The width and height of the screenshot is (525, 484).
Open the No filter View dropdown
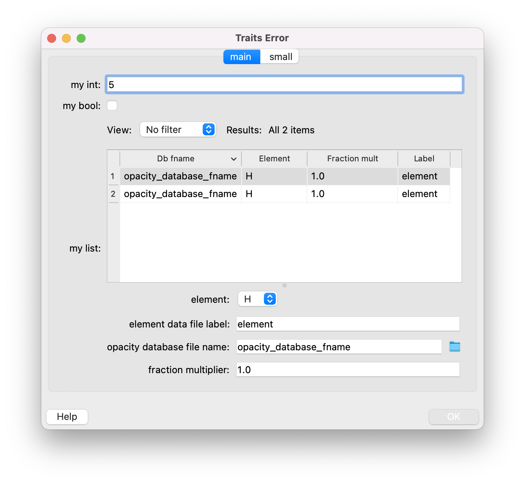178,129
